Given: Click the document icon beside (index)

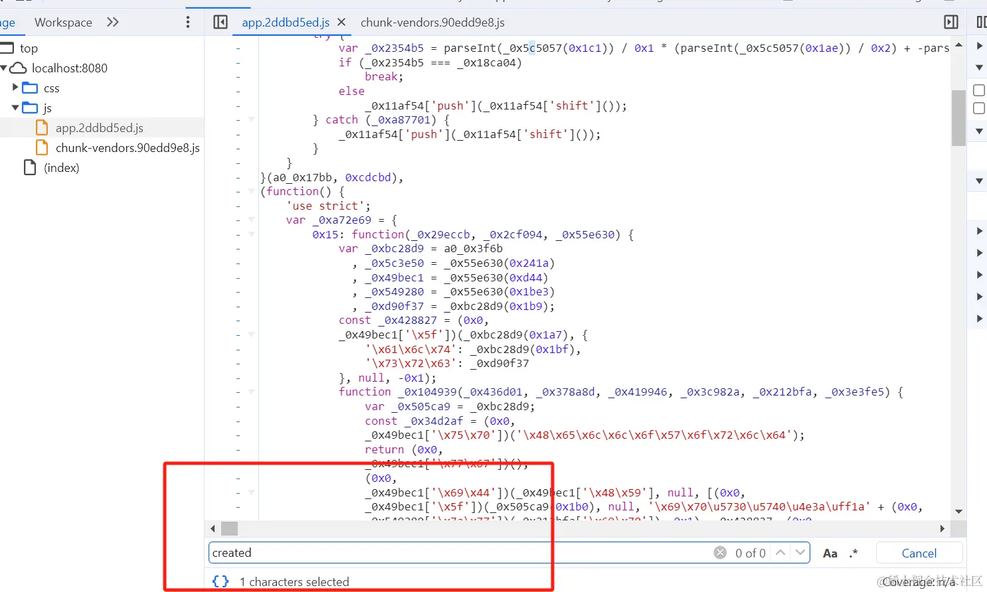Looking at the screenshot, I should tap(30, 167).
